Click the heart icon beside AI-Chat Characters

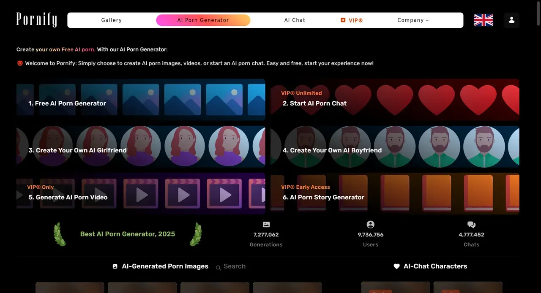(396, 266)
